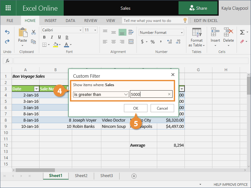Open the app launcher waffle icon
This screenshot has height=188, width=251.
coord(8,8)
